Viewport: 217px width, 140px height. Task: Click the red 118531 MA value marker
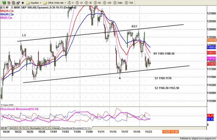212,53
